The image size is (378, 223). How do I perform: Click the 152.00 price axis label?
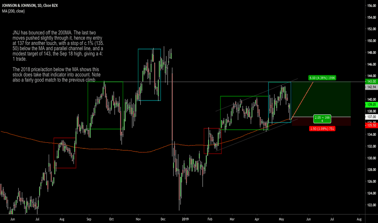372,29
